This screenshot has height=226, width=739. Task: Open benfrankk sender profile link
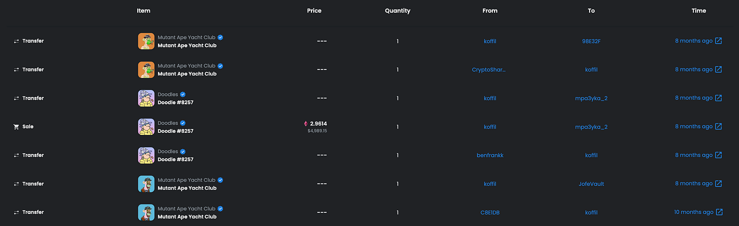(490, 155)
